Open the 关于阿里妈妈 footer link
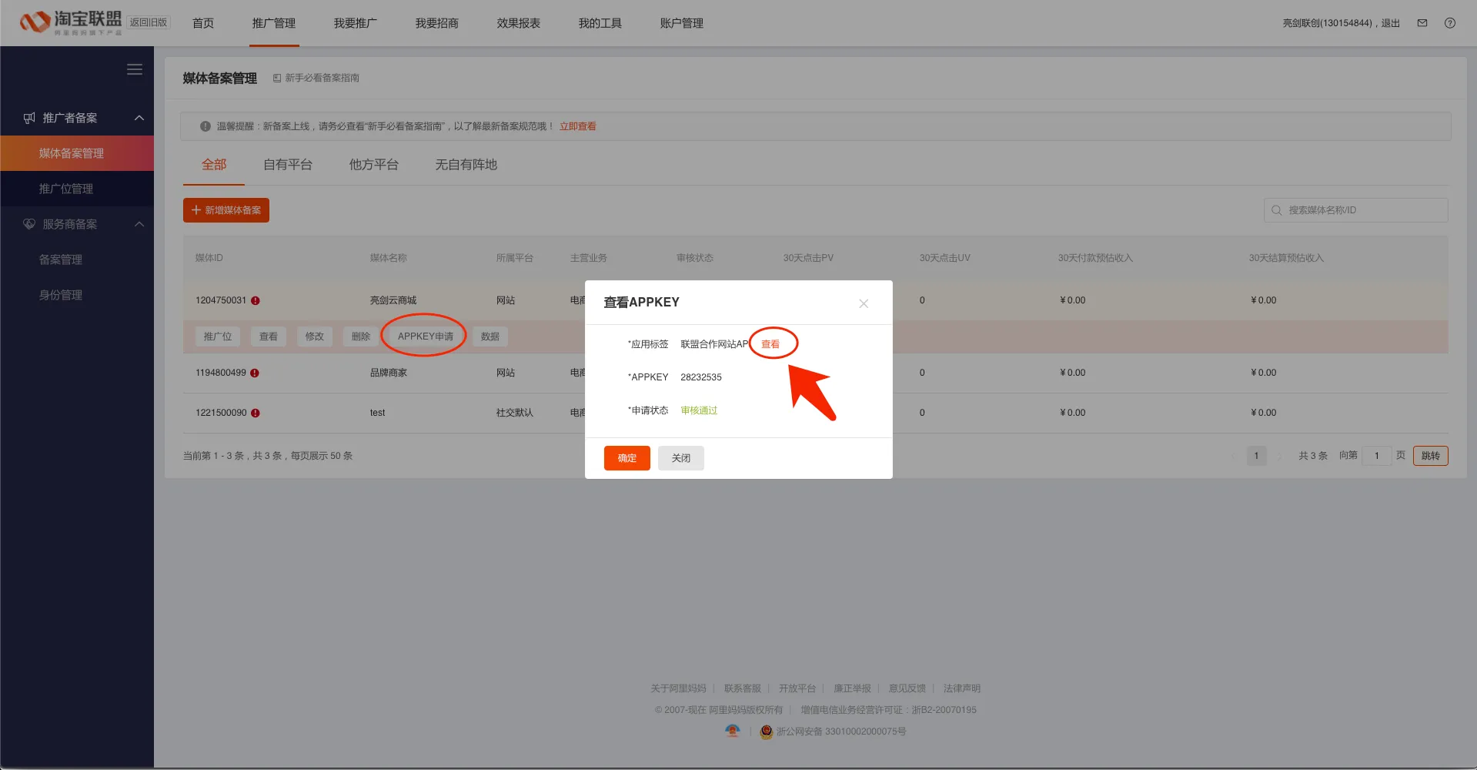Viewport: 1477px width, 770px height. pyautogui.click(x=678, y=688)
